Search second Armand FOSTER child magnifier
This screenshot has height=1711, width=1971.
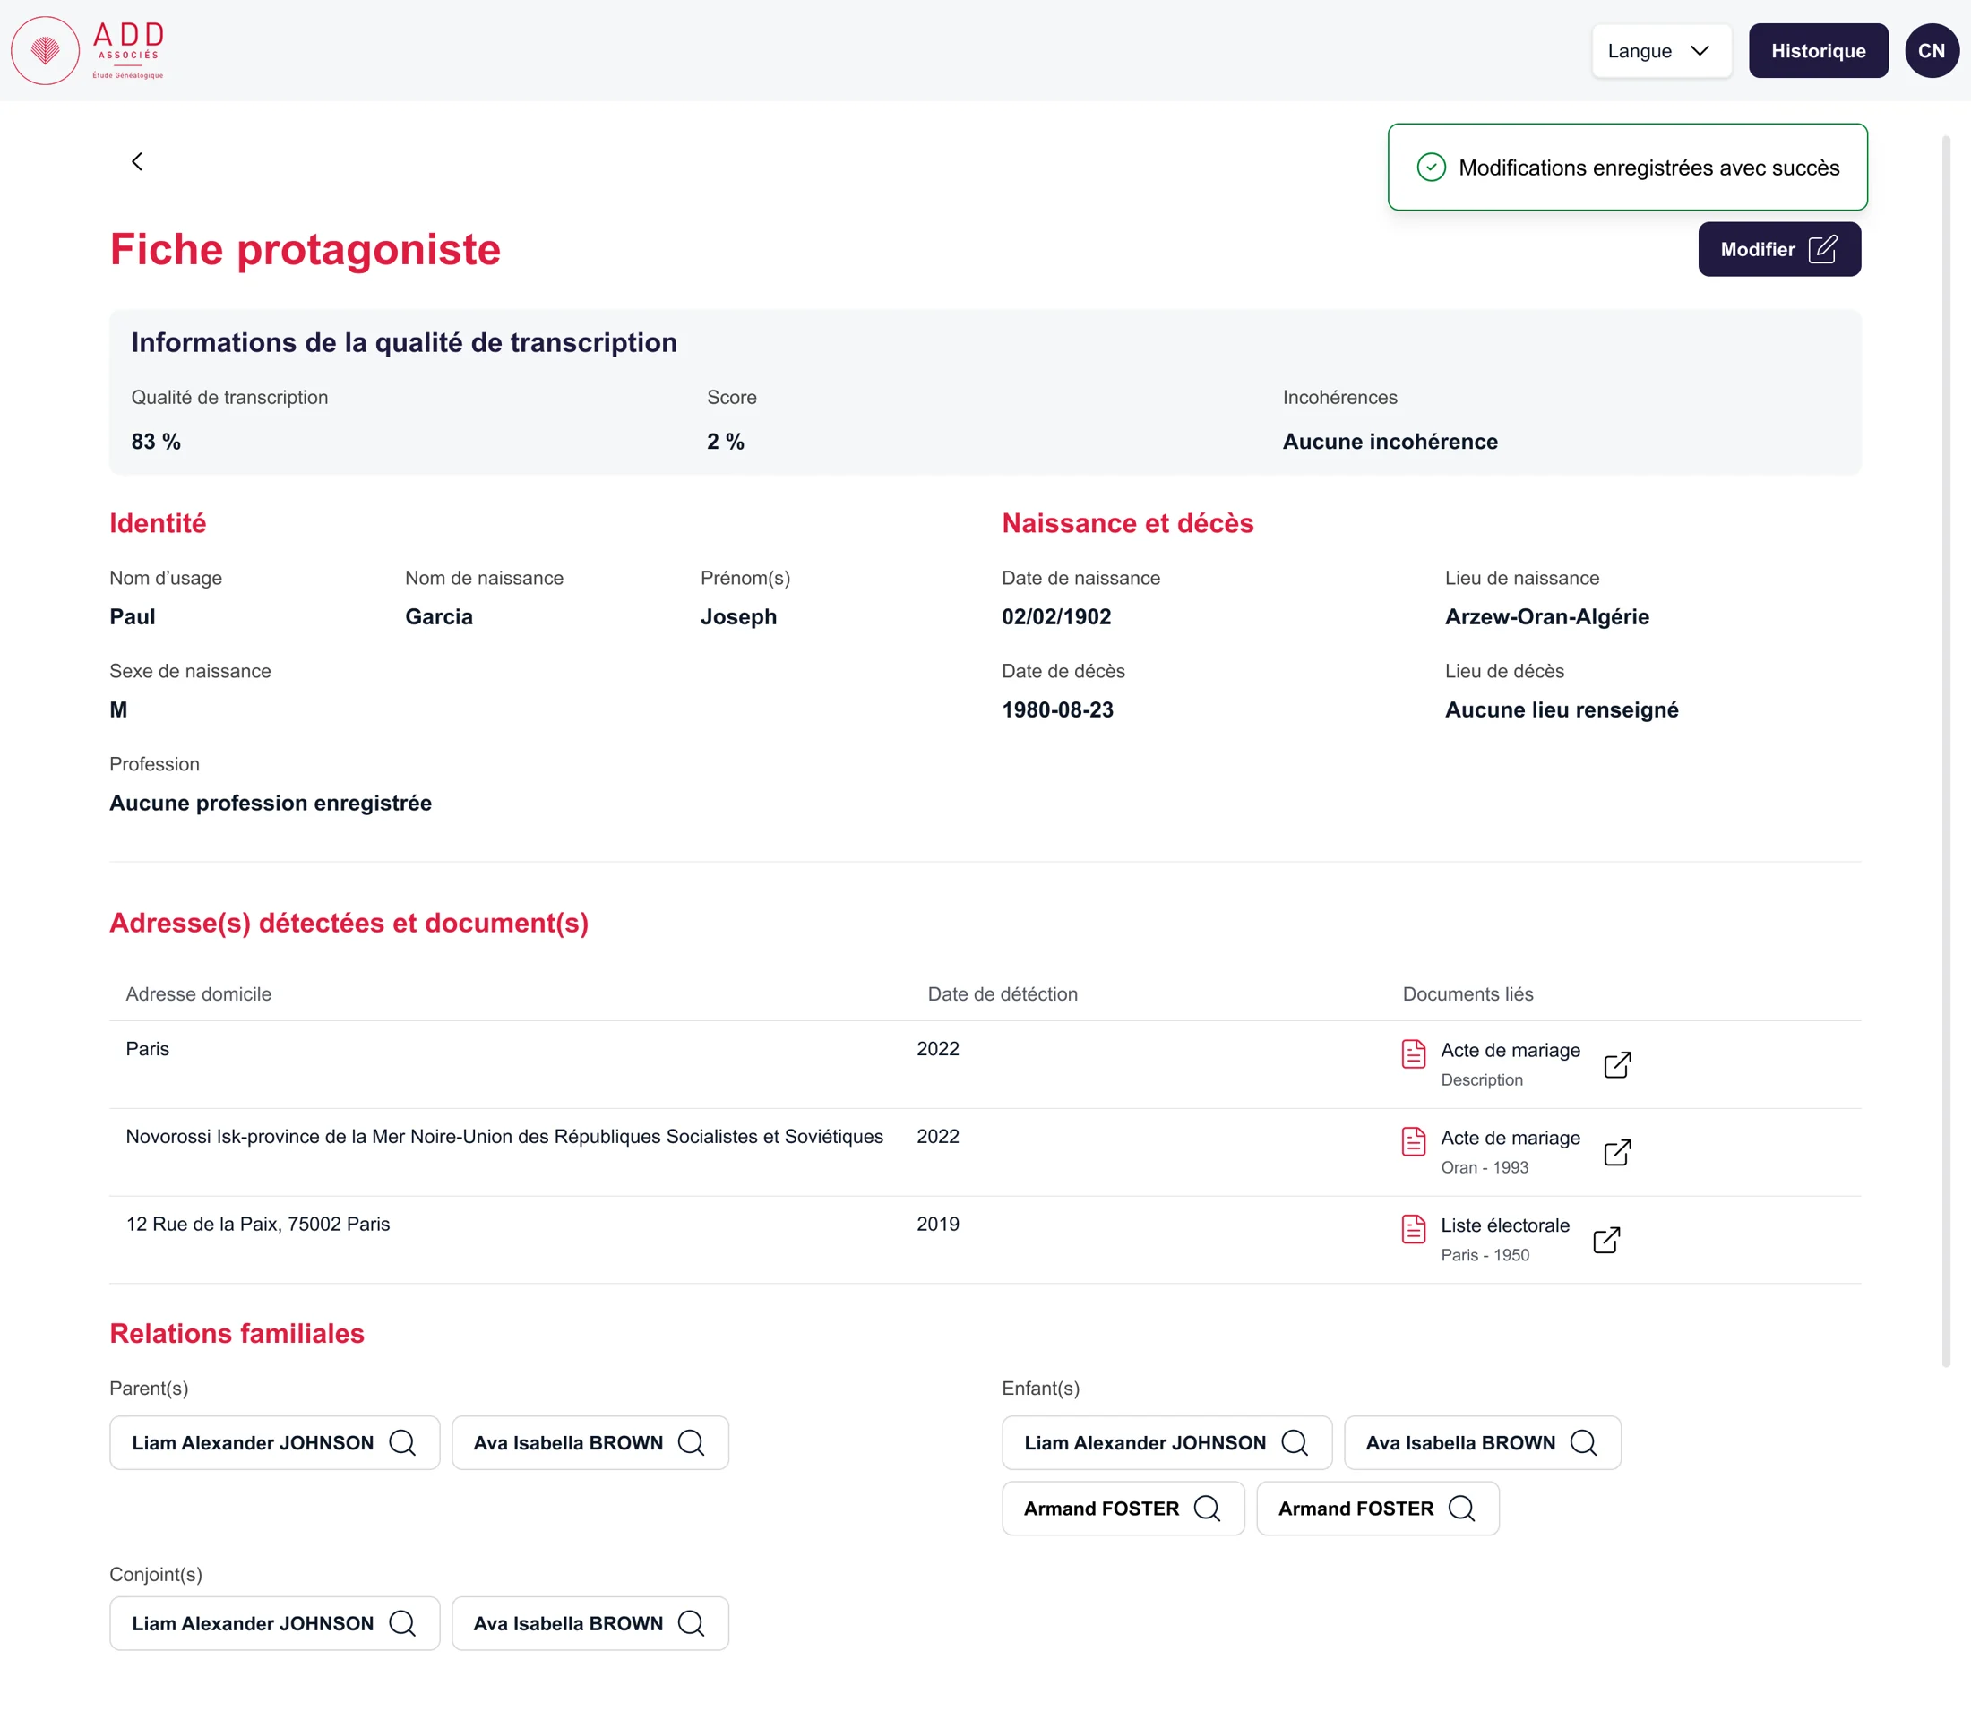(1461, 1508)
